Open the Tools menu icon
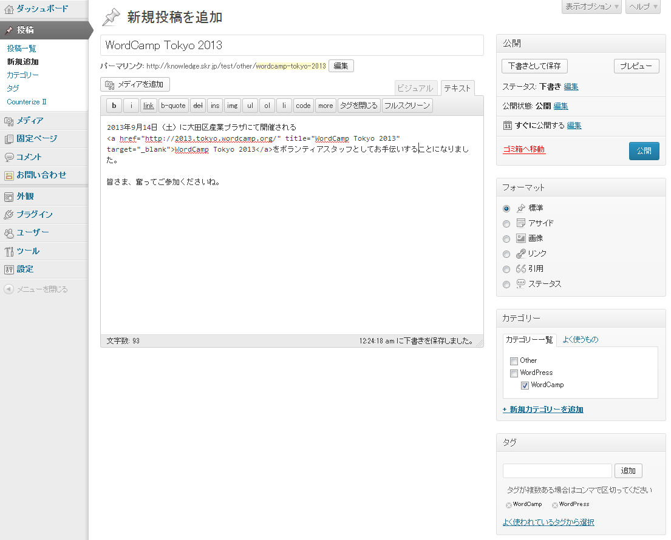Image resolution: width=671 pixels, height=540 pixels. click(x=9, y=251)
